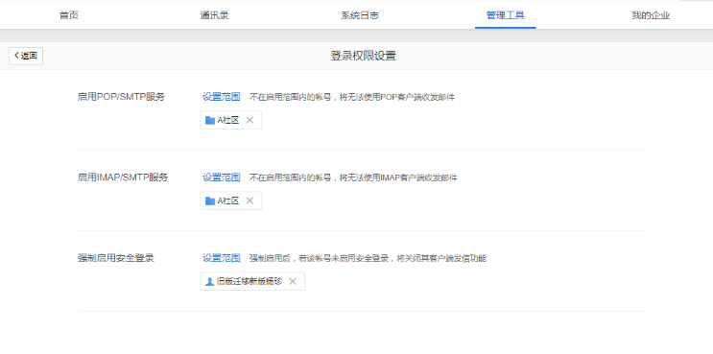Viewport: 713px width, 354px height.
Task: Select the 管理工具 tab
Action: pyautogui.click(x=505, y=15)
